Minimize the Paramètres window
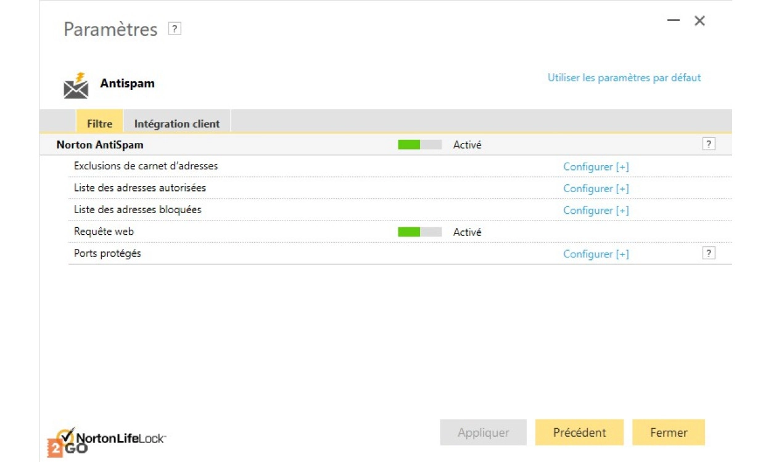This screenshot has height=462, width=771. [674, 20]
